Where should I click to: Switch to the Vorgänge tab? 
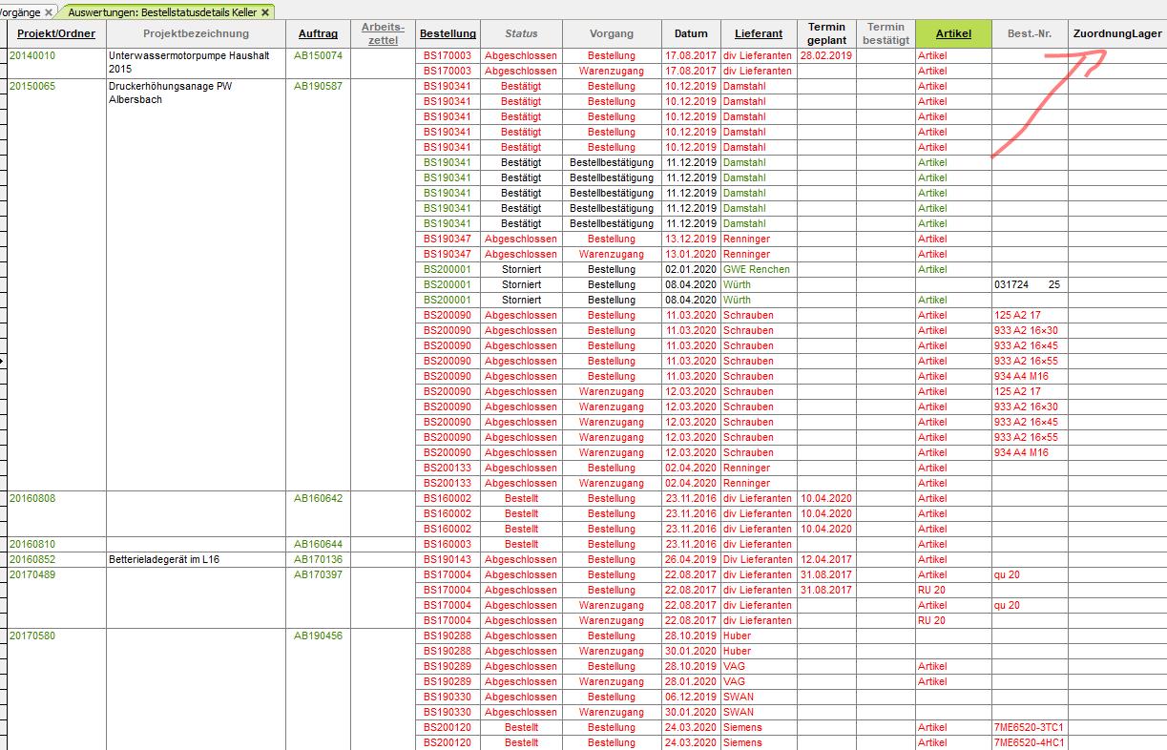19,12
